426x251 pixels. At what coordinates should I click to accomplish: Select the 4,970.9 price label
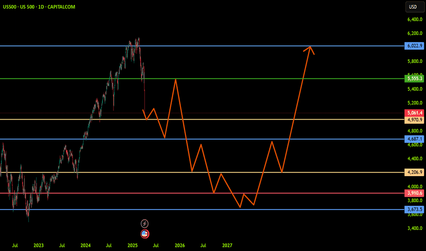(414, 120)
